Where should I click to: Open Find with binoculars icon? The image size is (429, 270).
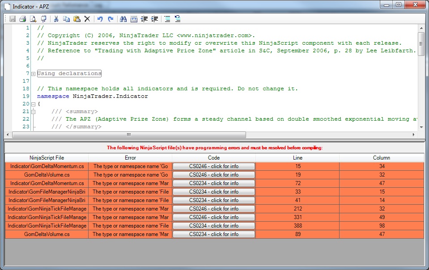tap(123, 19)
